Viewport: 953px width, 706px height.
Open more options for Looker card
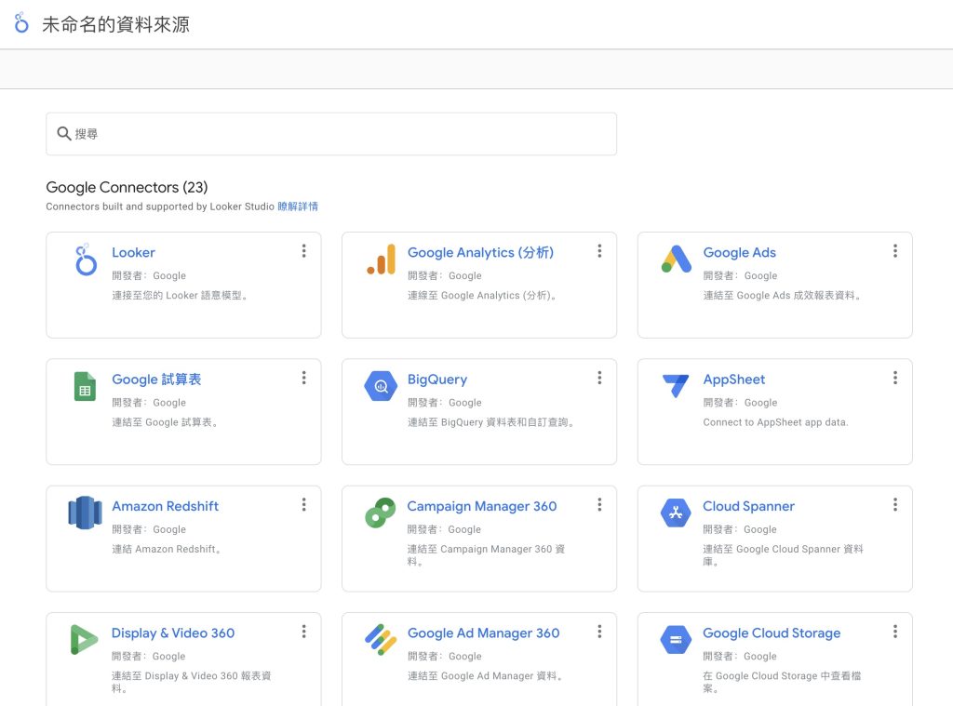click(304, 251)
